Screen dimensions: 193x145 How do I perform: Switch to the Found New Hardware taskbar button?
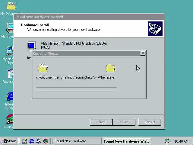[x=78, y=141]
